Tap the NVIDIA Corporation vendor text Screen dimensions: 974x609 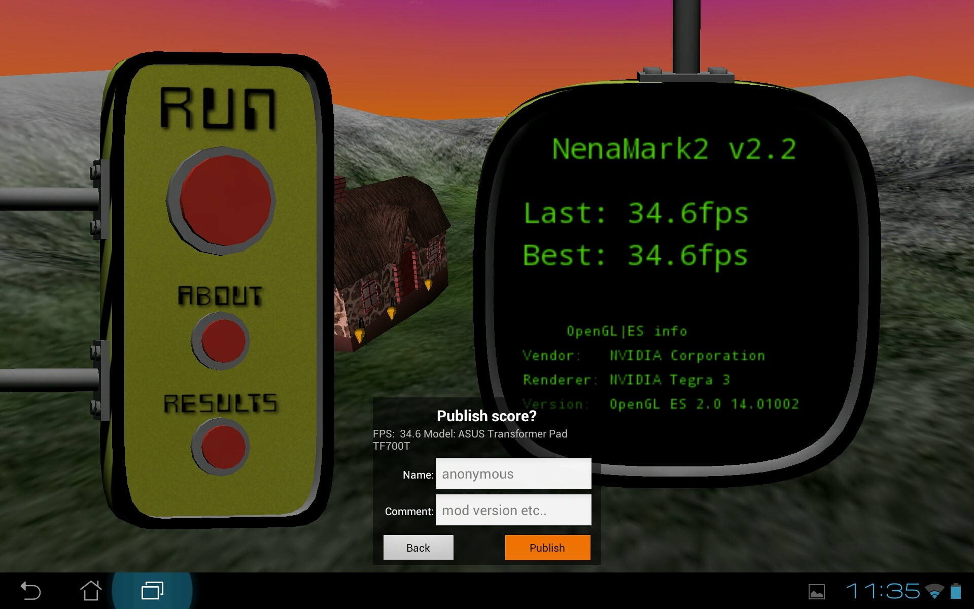coord(687,355)
